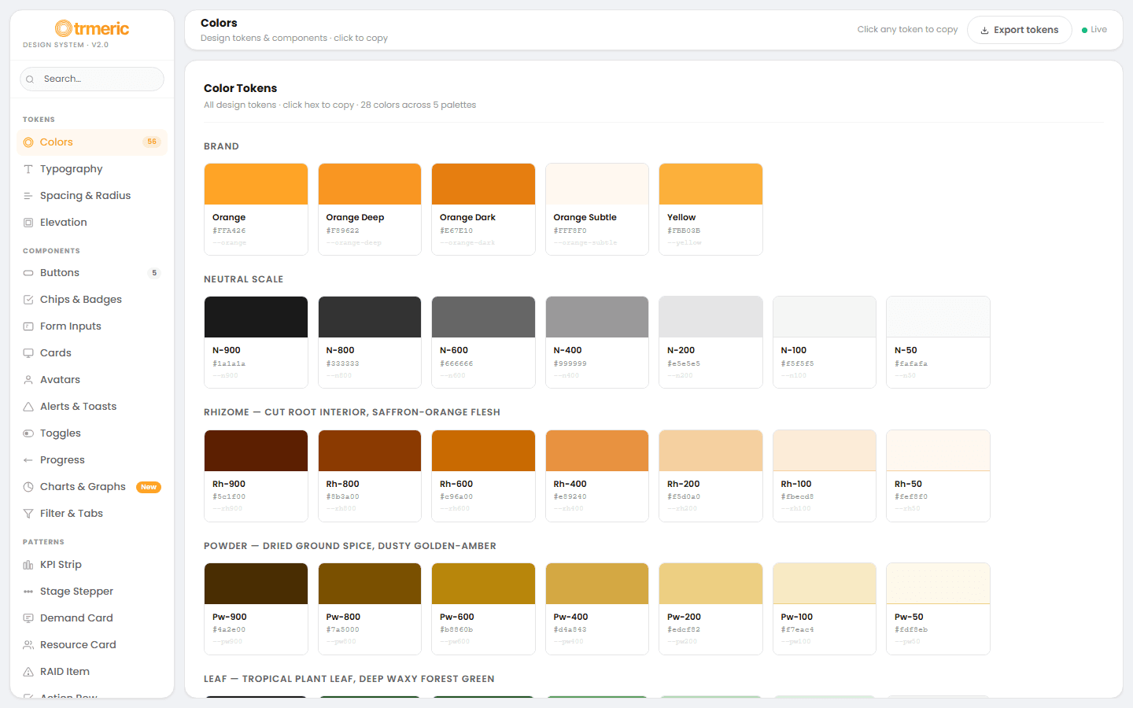
Task: Click the Buttons sidebar icon
Action: [x=28, y=273]
